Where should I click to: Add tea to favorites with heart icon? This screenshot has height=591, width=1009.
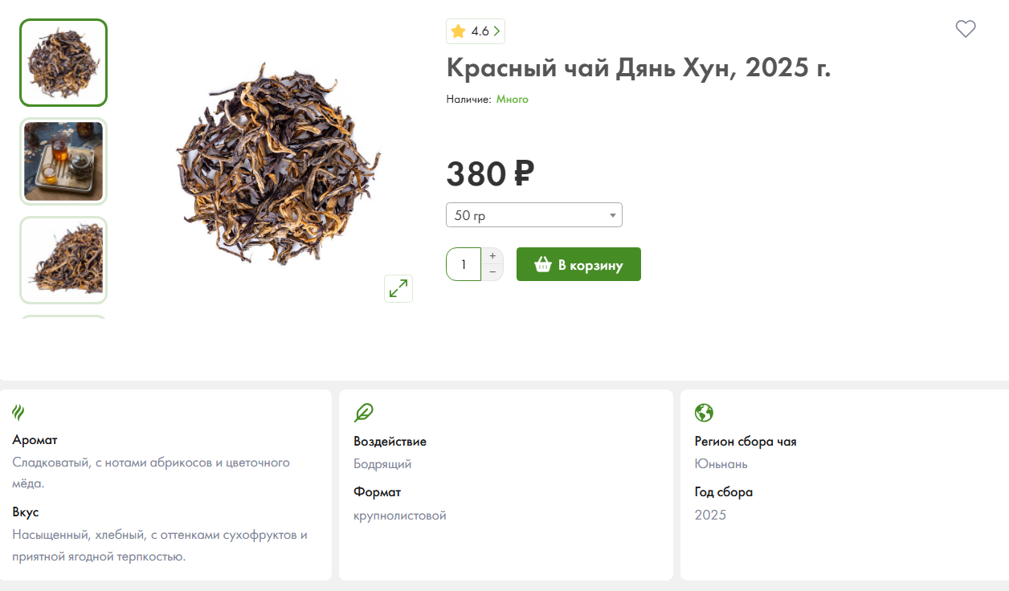point(965,29)
